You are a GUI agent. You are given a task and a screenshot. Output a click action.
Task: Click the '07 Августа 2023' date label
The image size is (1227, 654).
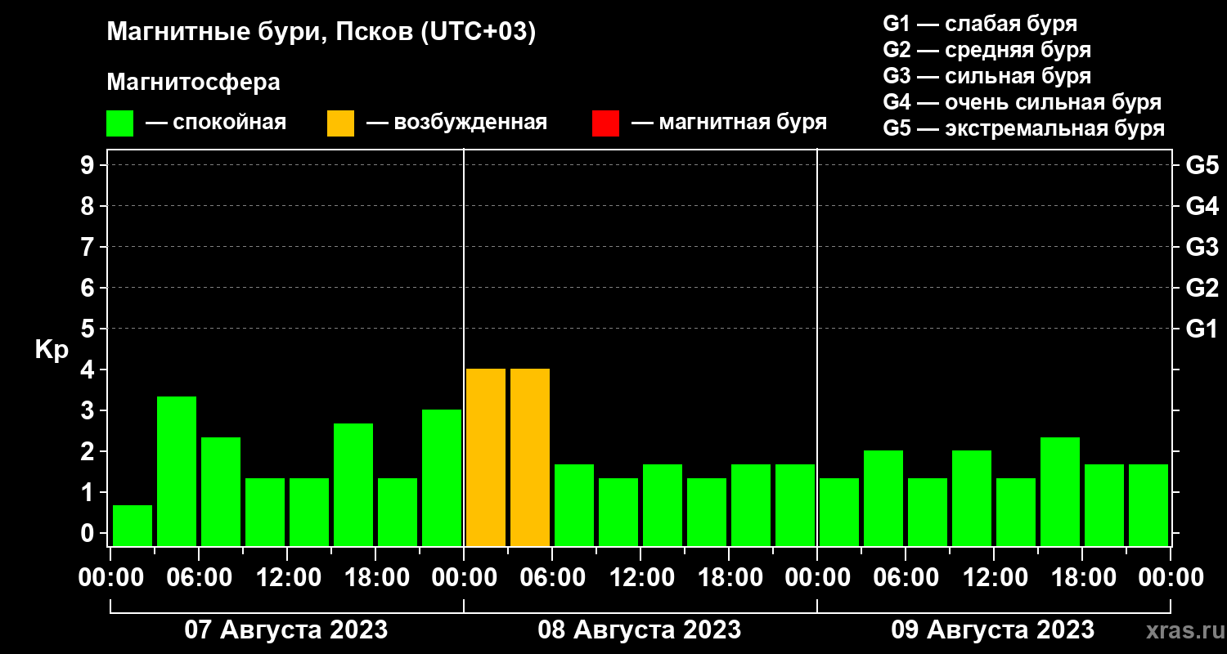(x=286, y=630)
